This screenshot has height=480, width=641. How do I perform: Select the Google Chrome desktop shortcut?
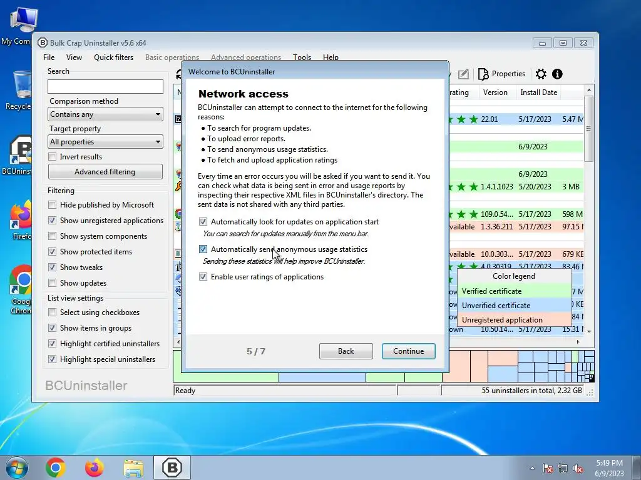[21, 289]
